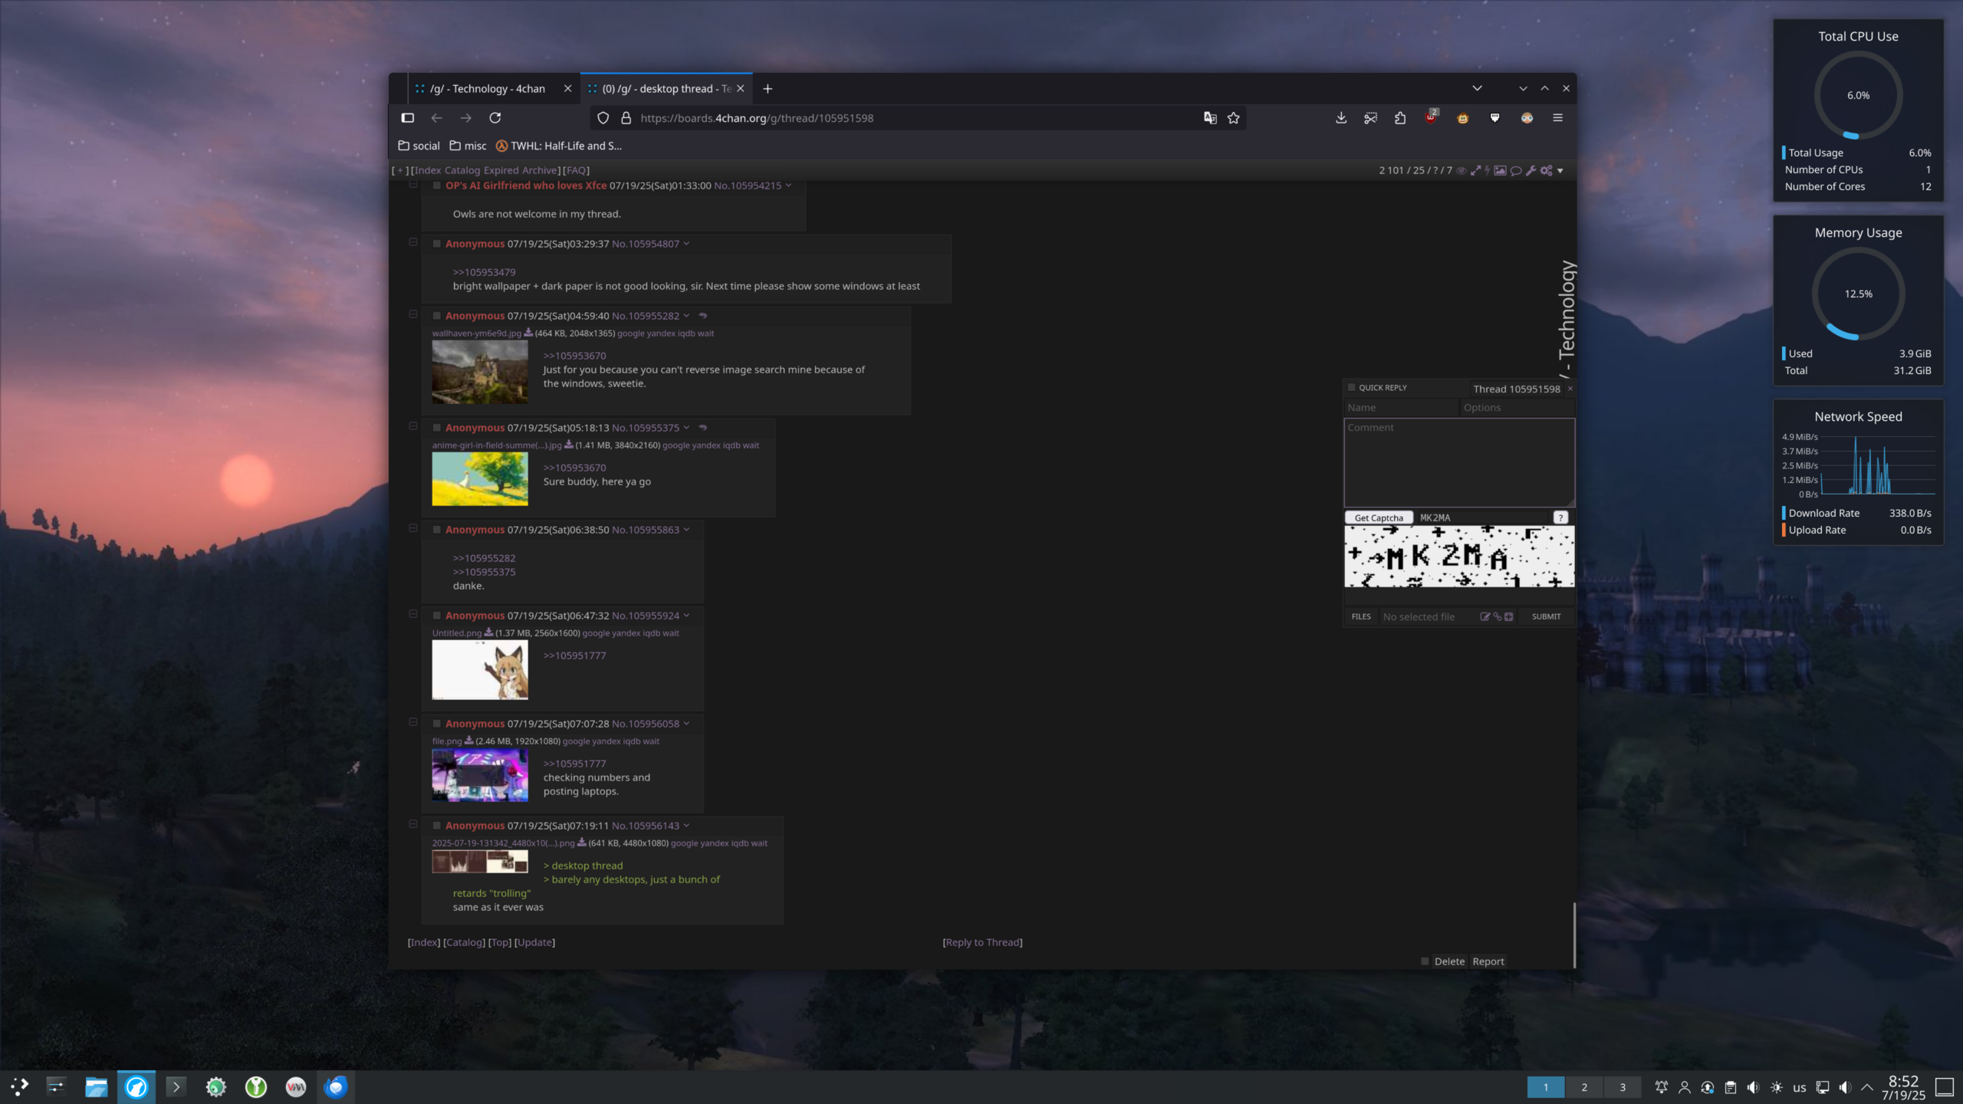Open the menu arrow on post No.105956058
The image size is (1963, 1104).
click(686, 724)
